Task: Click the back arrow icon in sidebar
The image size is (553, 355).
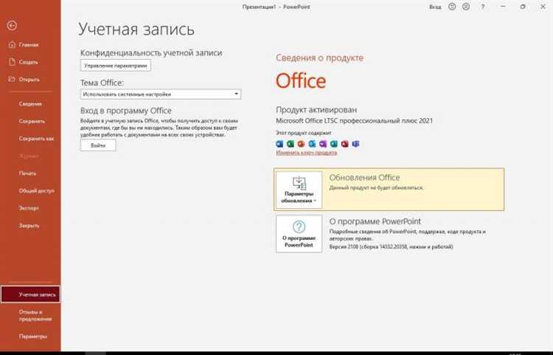Action: coord(12,25)
